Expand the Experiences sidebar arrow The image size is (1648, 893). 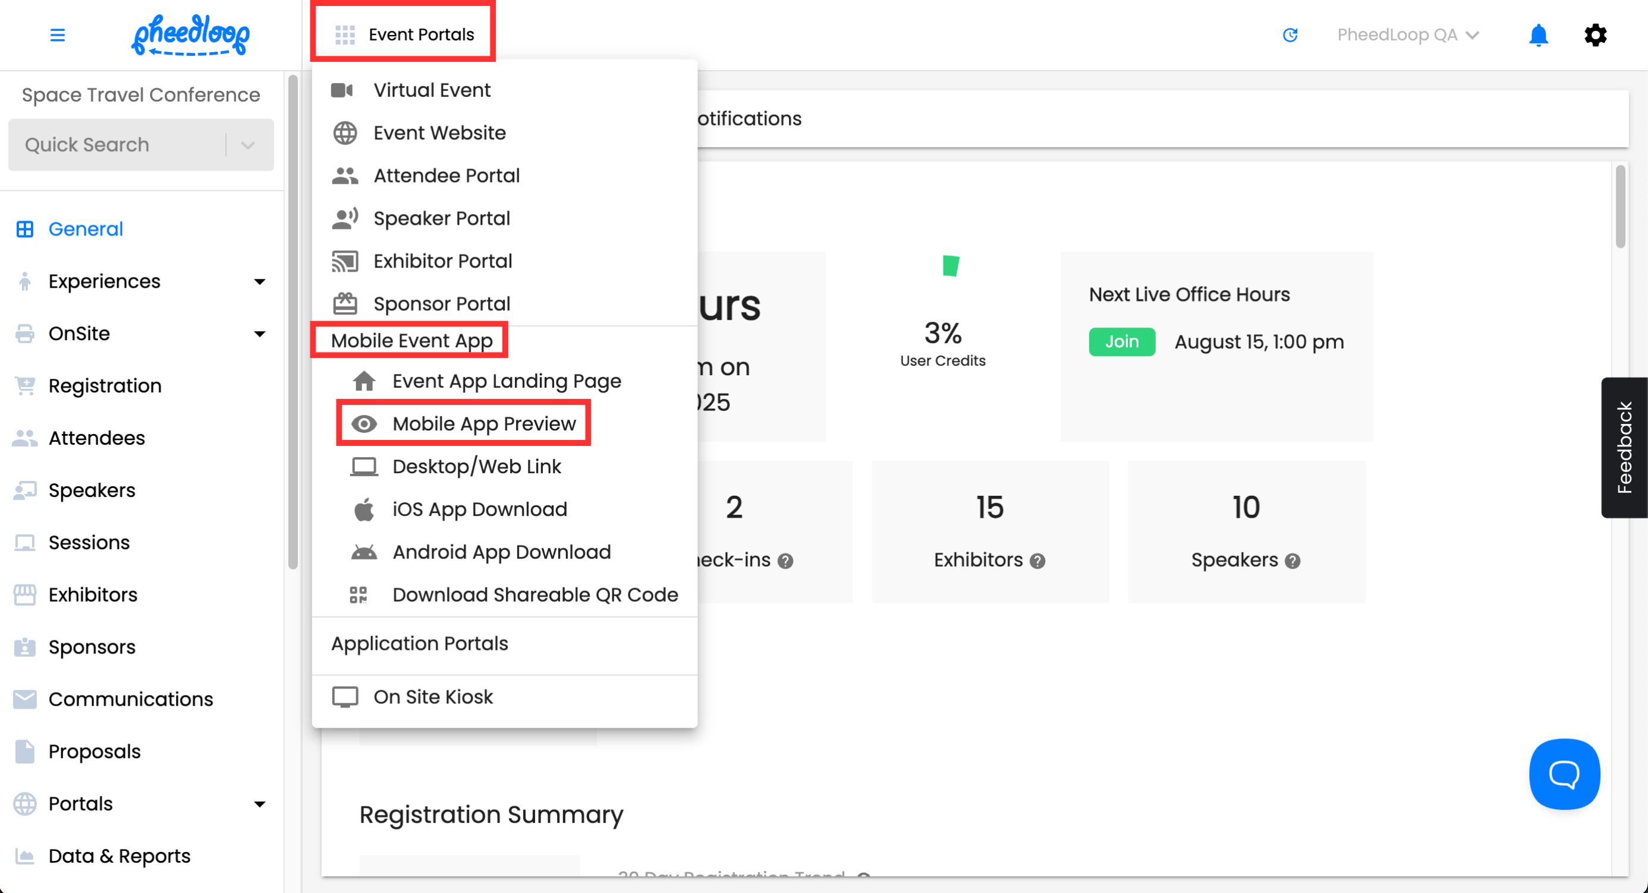click(x=260, y=281)
